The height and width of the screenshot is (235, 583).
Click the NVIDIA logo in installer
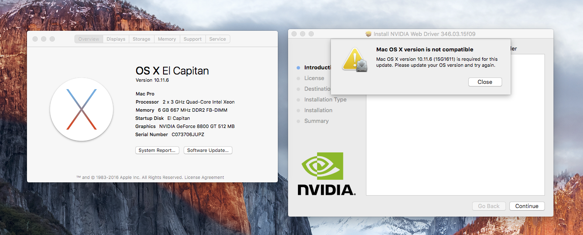tap(327, 174)
